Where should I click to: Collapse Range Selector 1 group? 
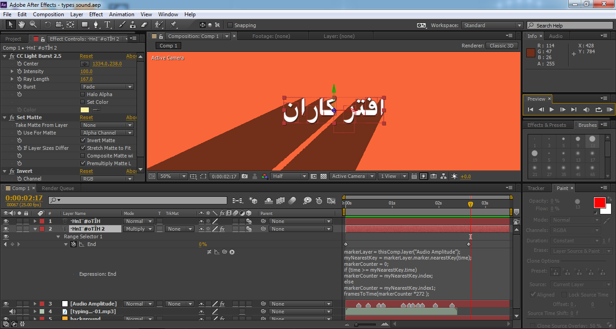click(58, 236)
